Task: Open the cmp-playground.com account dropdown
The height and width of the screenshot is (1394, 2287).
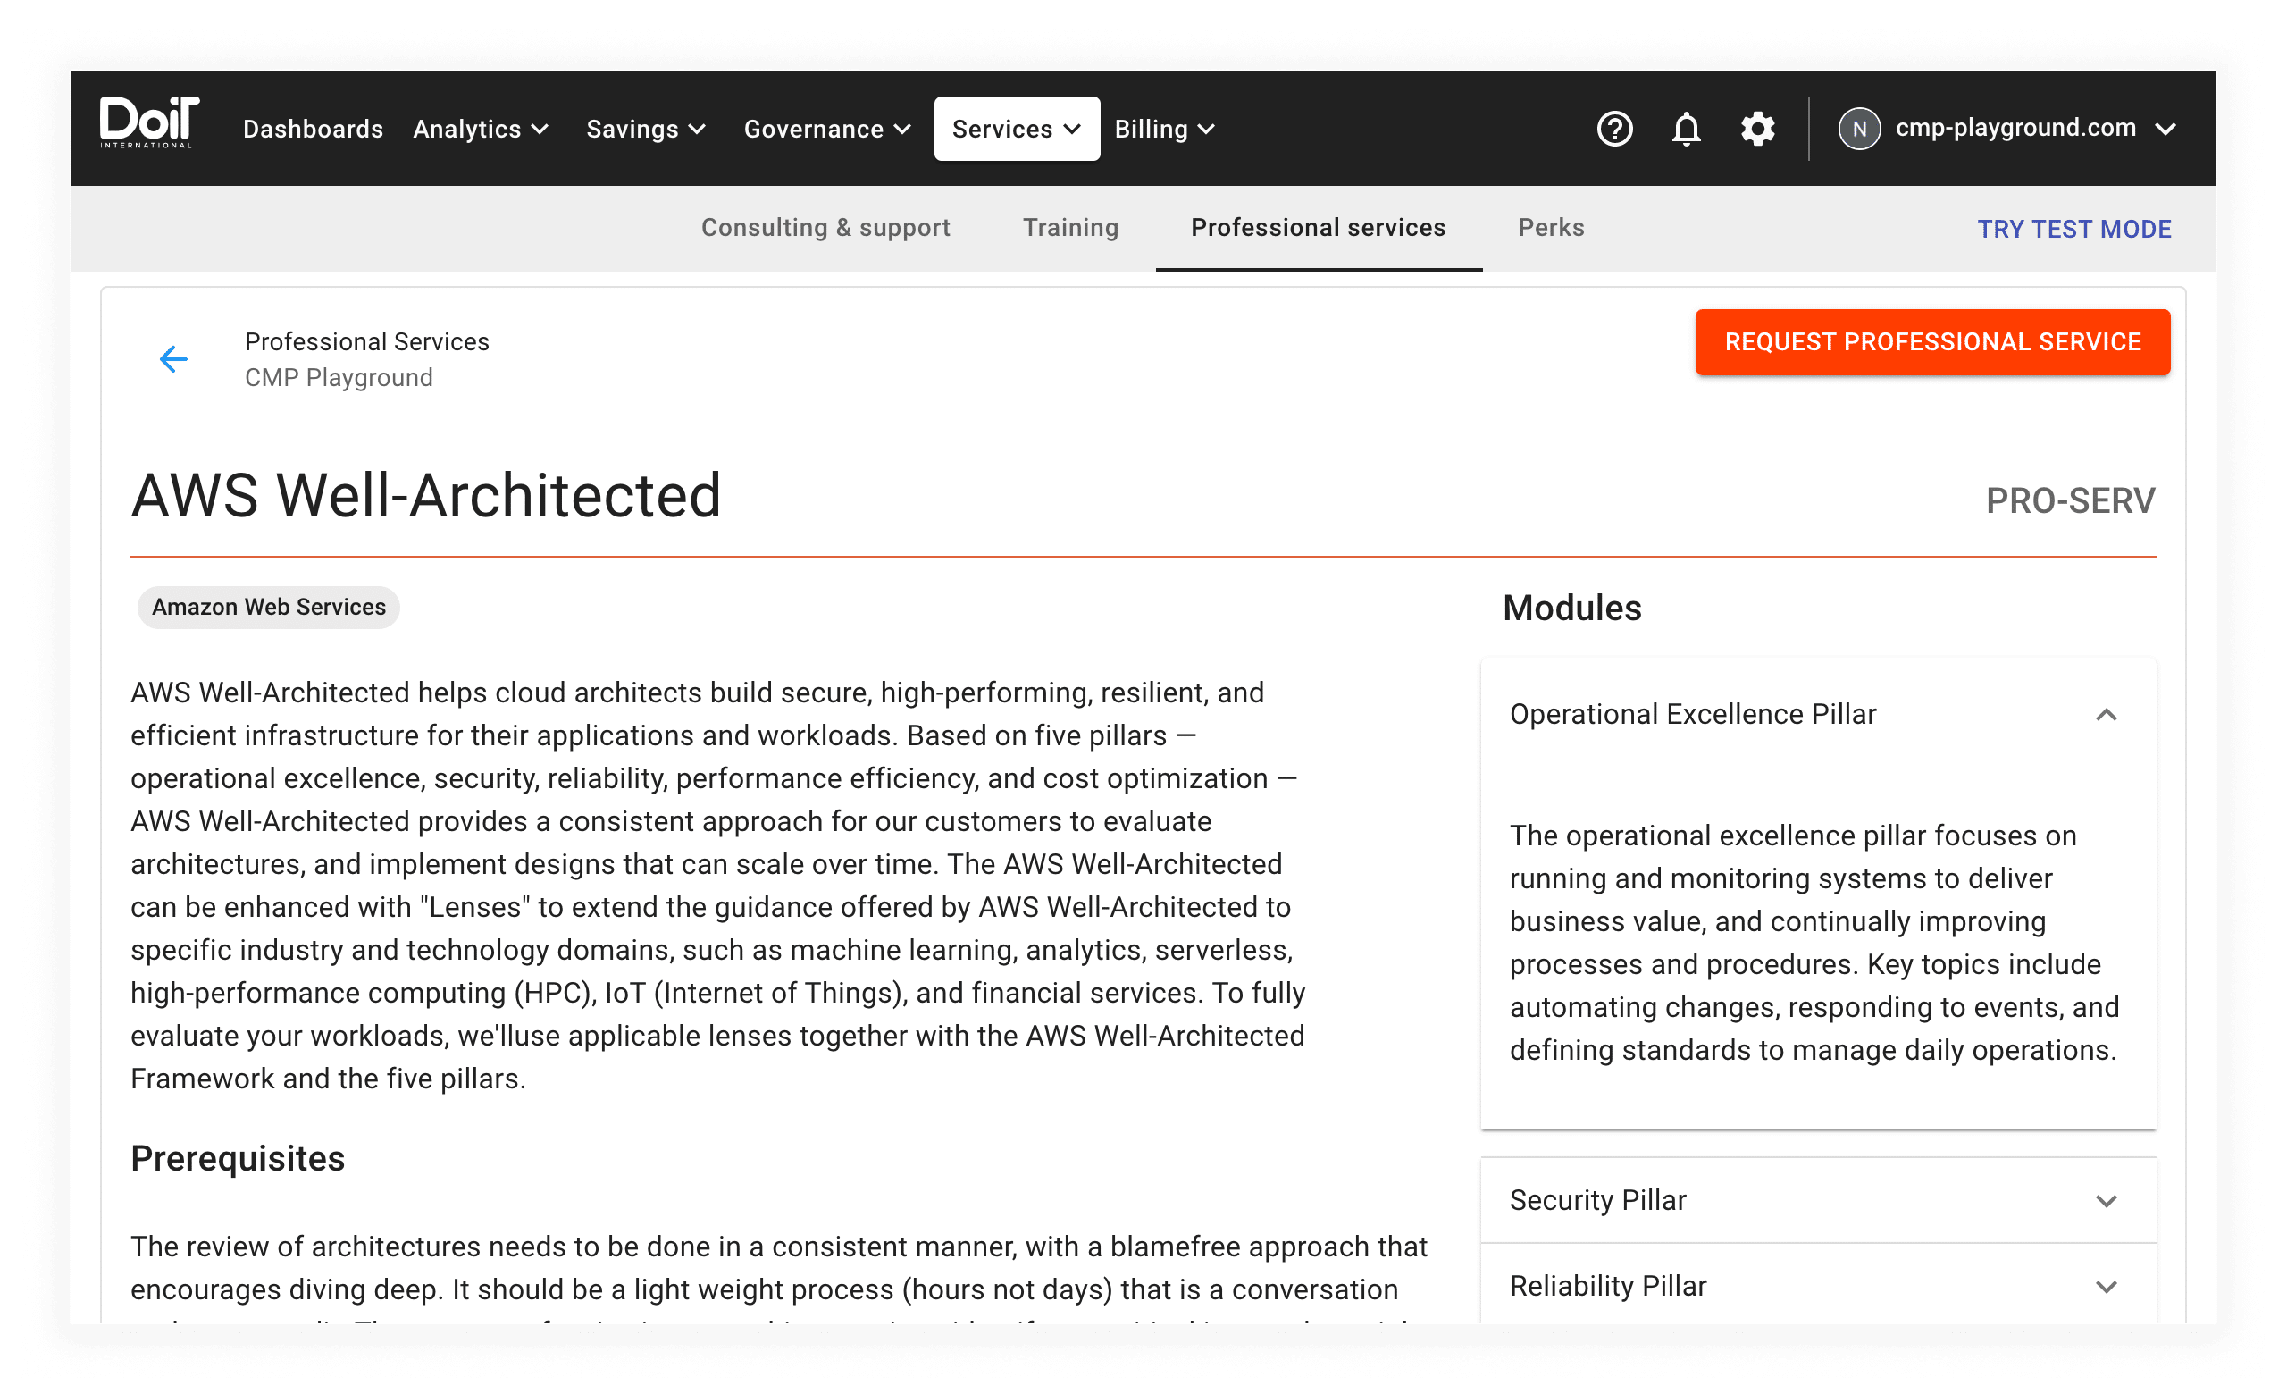Action: tap(2032, 128)
